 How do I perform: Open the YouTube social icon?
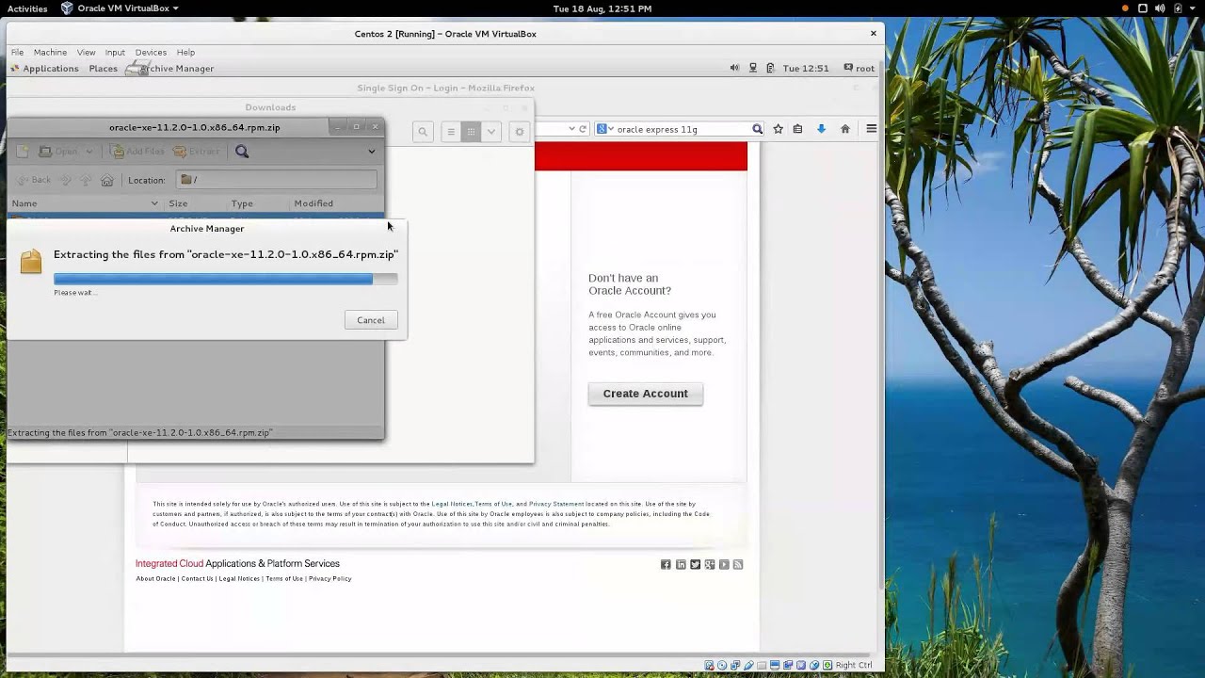click(724, 564)
